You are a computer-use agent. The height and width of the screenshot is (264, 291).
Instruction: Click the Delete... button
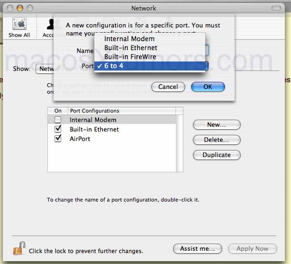click(x=217, y=140)
